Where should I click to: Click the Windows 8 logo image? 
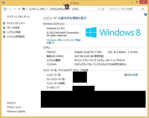[x=113, y=32]
